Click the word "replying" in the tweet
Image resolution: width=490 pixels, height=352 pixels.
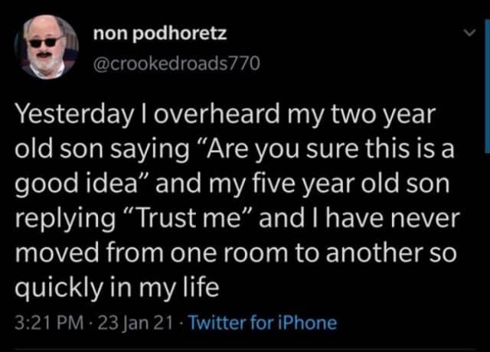point(61,219)
